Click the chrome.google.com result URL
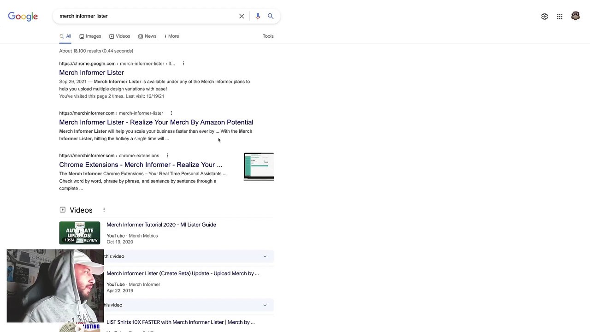This screenshot has height=332, width=590. tap(117, 64)
